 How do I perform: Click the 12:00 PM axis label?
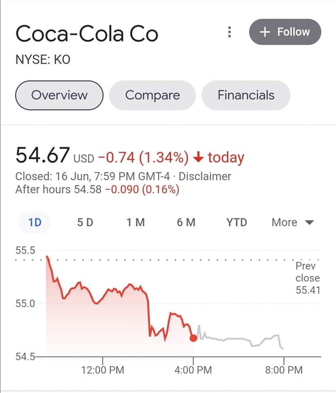coord(102,370)
